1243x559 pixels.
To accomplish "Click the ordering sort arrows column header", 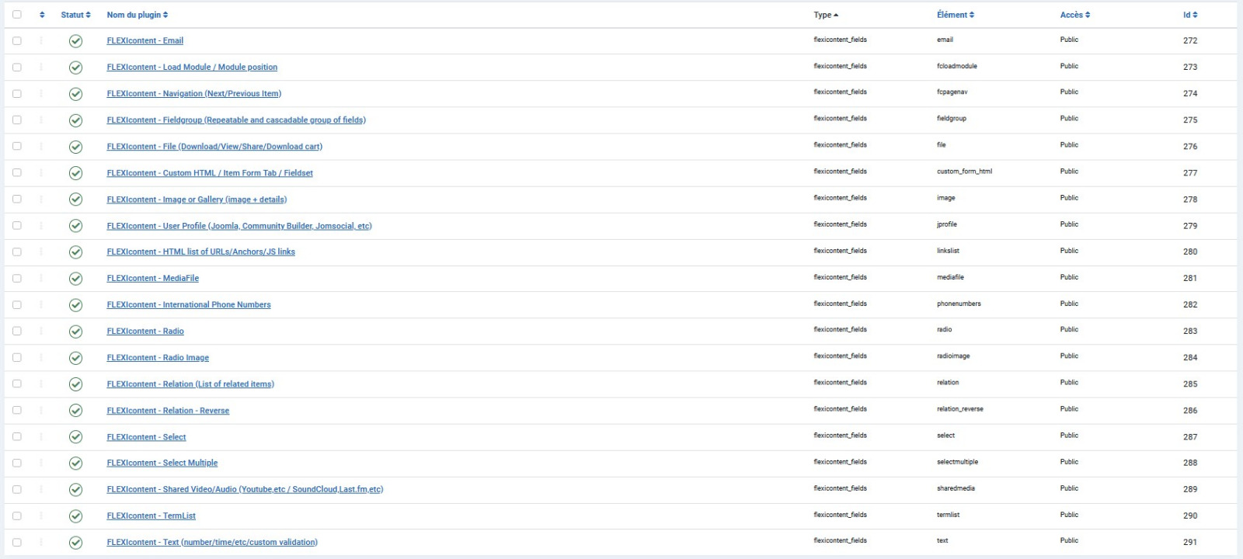I will 42,15.
